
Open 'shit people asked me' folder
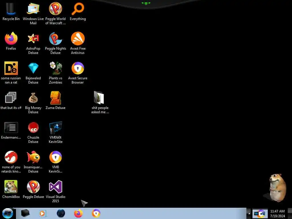(100, 102)
